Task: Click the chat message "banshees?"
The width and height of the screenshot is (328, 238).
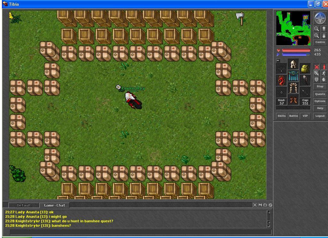Action: (x=61, y=225)
